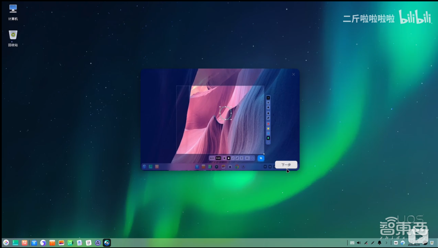Open the Control Center gear icon
Screen dimensions: 438x248
pos(98,242)
